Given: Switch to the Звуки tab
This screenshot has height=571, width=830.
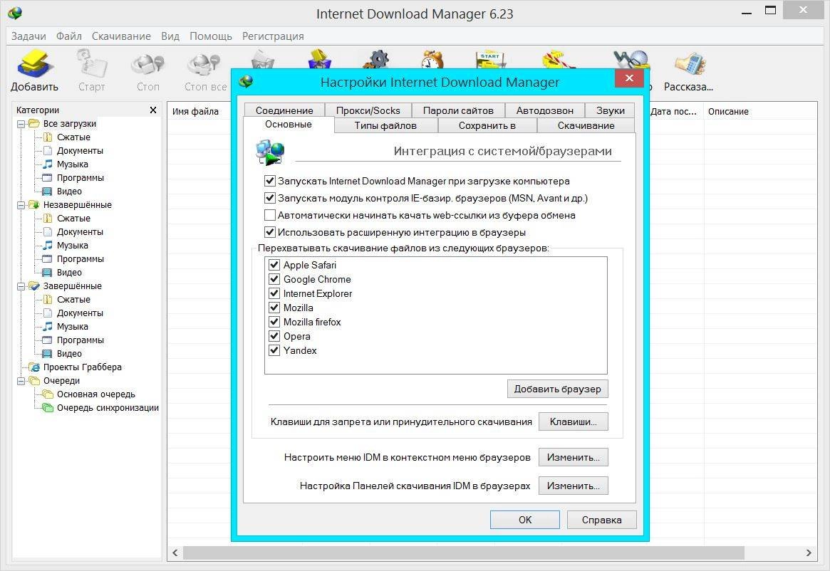Looking at the screenshot, I should coord(611,110).
